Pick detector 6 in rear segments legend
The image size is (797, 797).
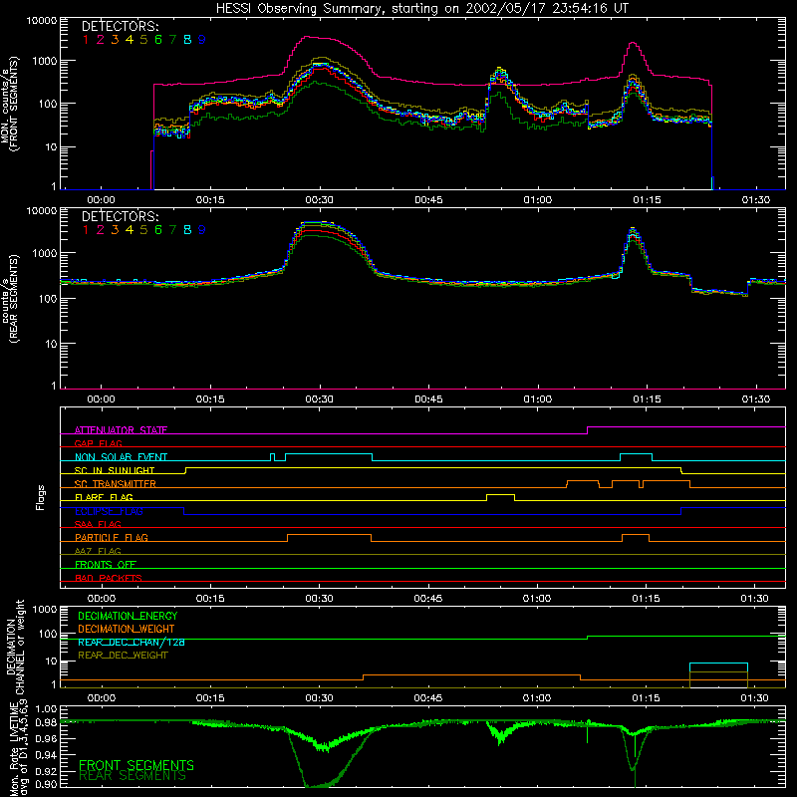pyautogui.click(x=158, y=230)
